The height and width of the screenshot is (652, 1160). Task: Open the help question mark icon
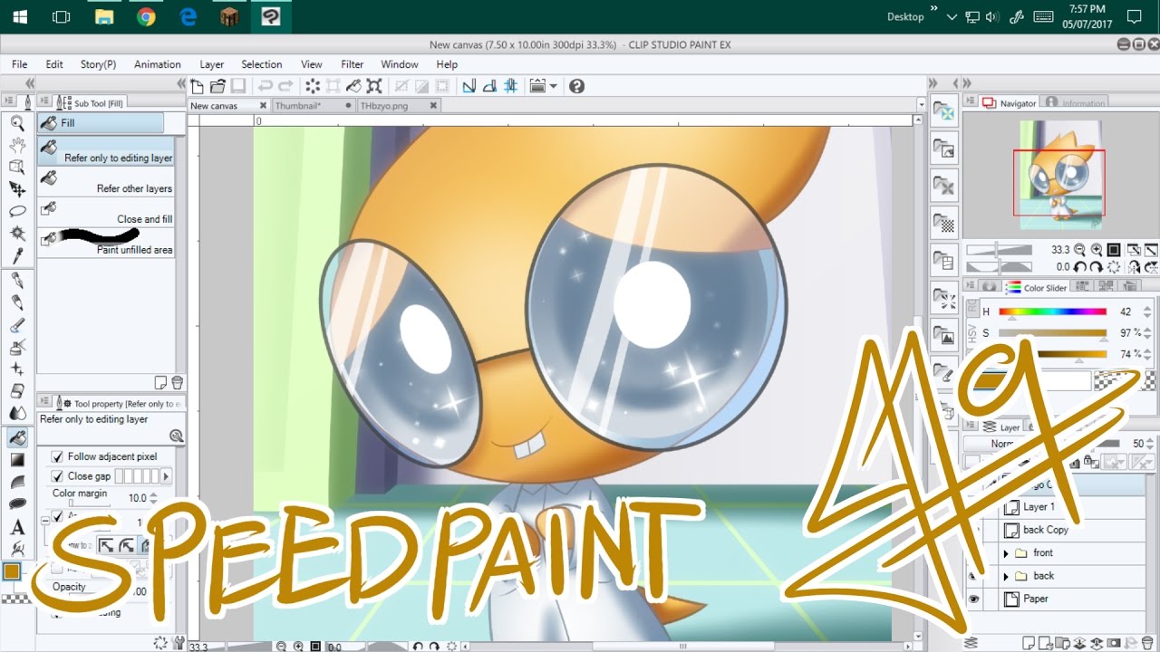click(x=577, y=86)
